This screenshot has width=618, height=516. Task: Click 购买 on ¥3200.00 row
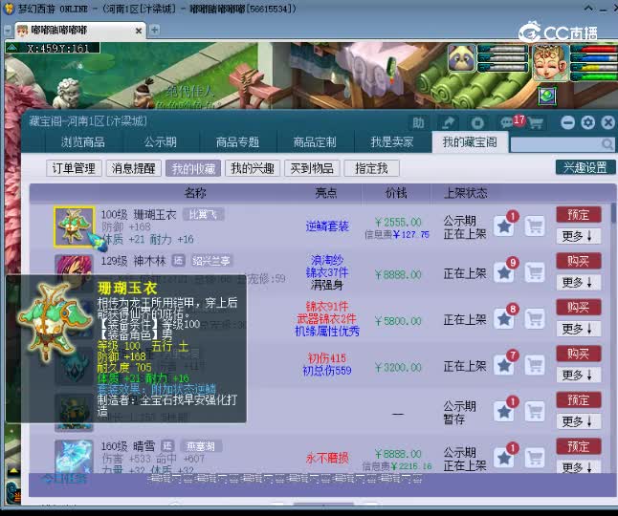click(x=579, y=354)
